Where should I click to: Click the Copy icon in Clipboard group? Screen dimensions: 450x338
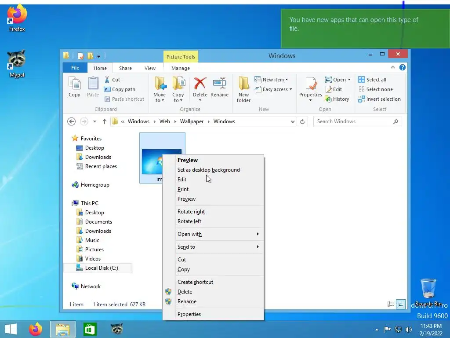tap(74, 84)
